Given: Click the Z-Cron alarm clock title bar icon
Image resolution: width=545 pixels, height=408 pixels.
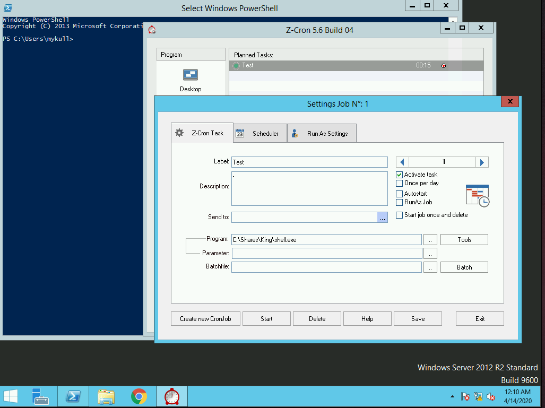Looking at the screenshot, I should tap(152, 30).
